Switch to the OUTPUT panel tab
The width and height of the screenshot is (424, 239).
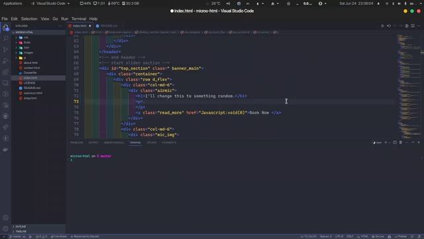(93, 143)
